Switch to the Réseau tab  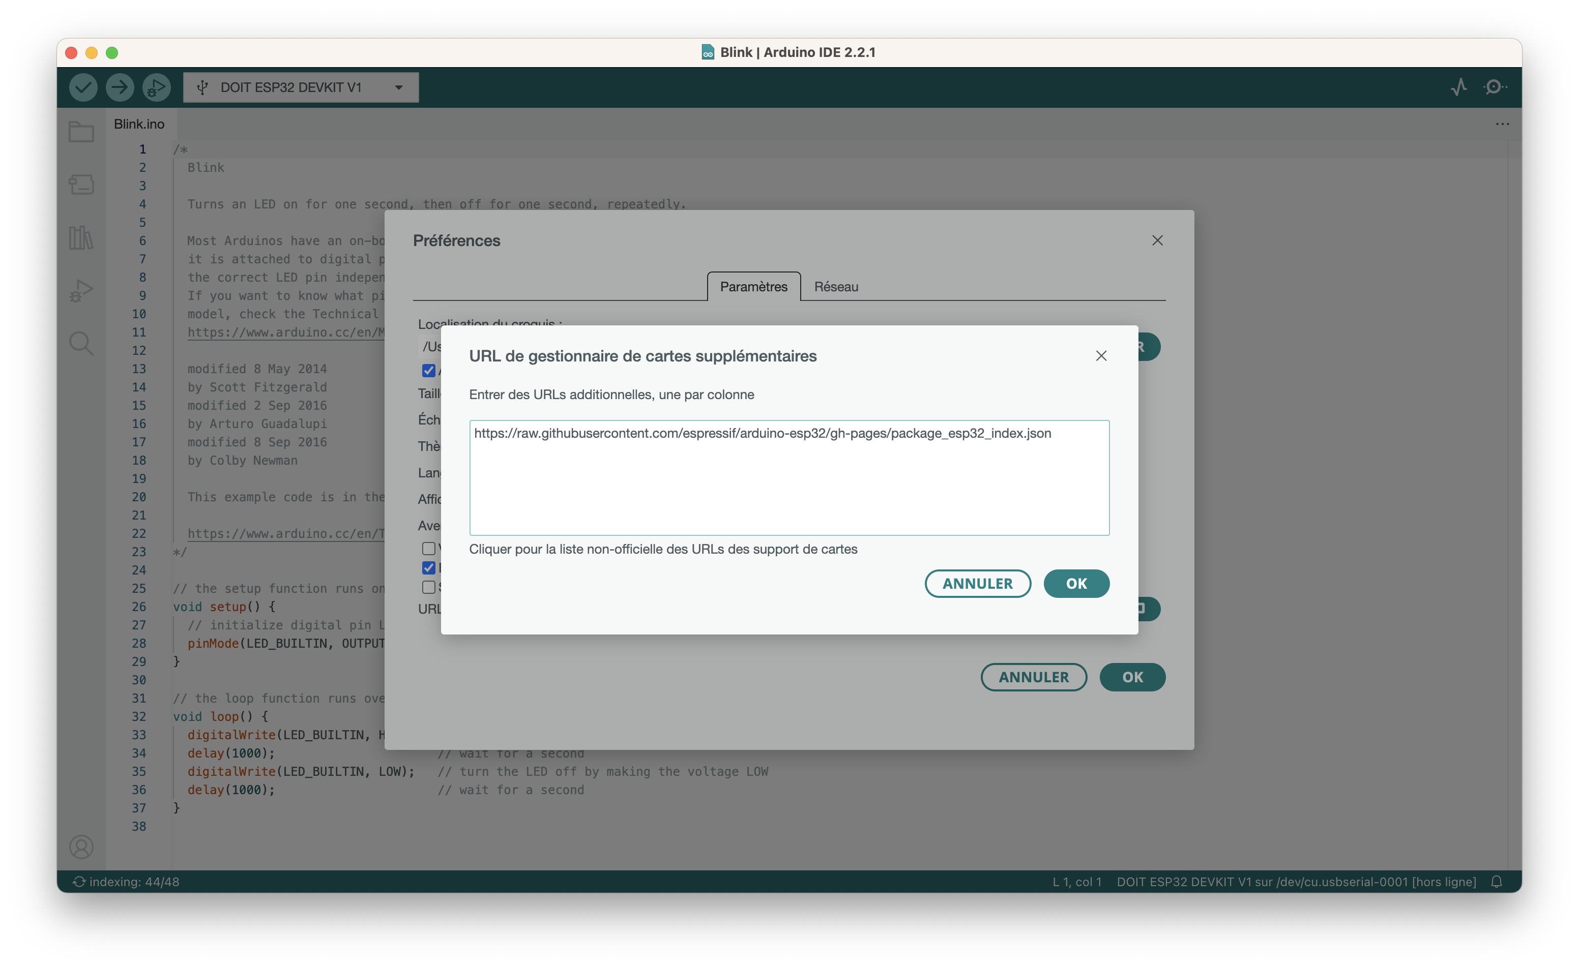tap(836, 286)
